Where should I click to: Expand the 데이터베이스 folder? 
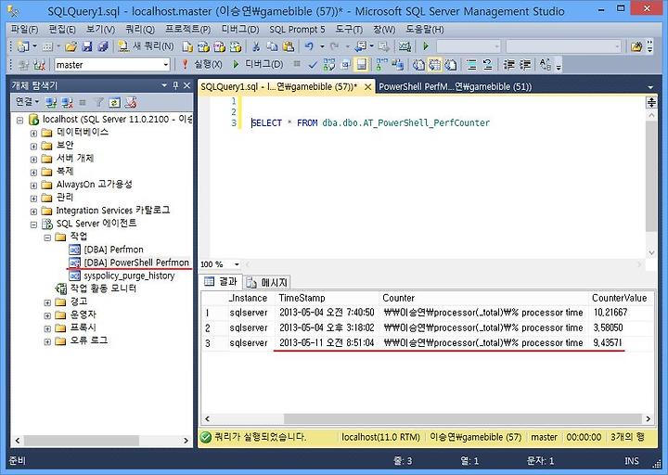(33, 134)
